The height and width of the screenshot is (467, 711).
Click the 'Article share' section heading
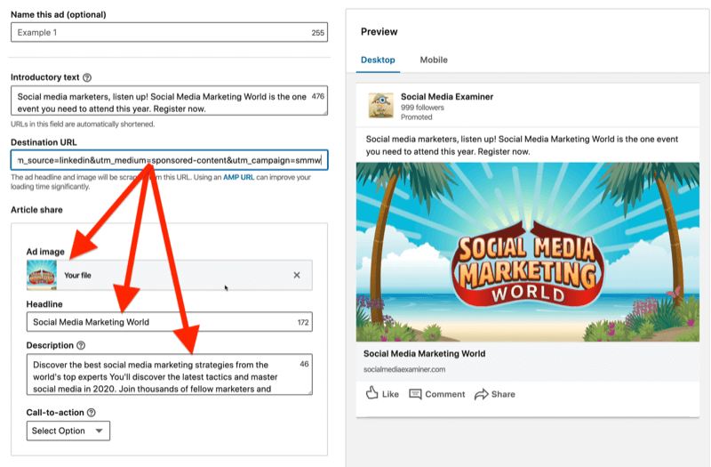coord(36,210)
